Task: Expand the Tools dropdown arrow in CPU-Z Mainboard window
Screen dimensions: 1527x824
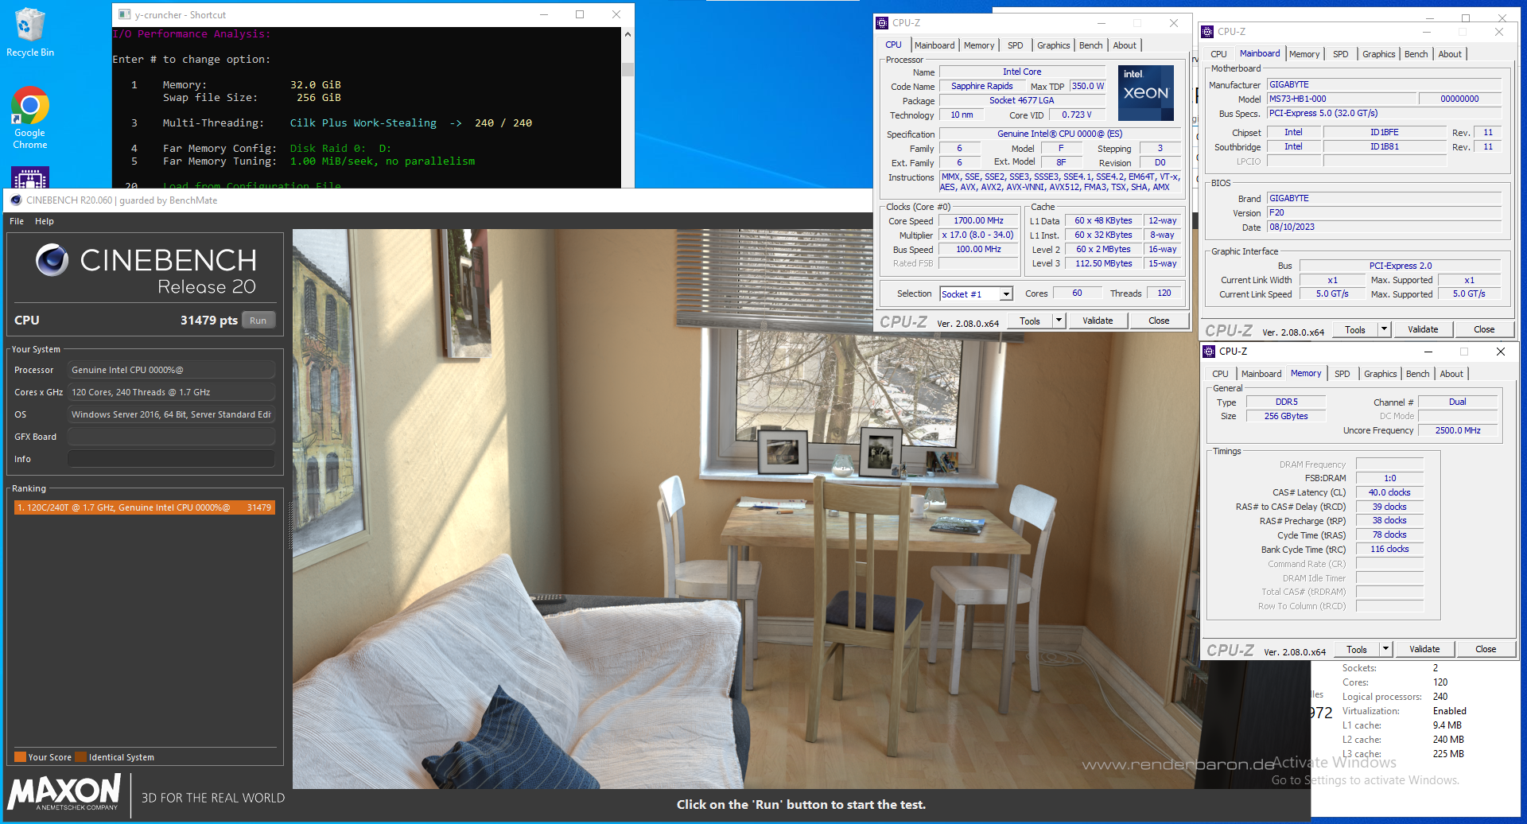Action: [x=1384, y=329]
